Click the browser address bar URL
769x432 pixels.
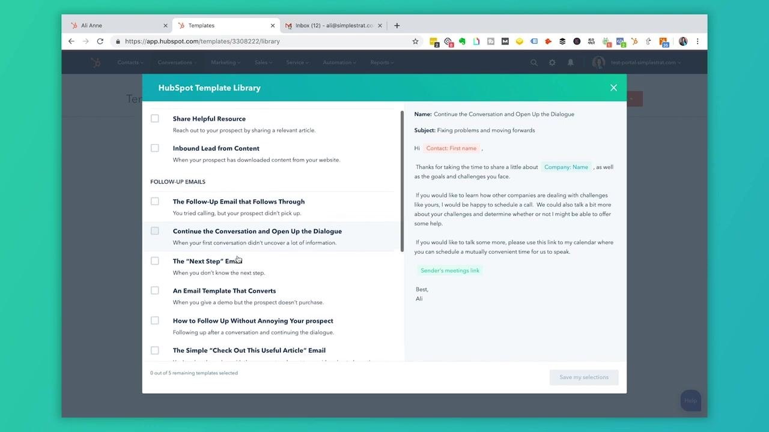202,41
